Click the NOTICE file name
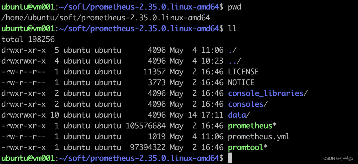358x164 pixels. (x=241, y=83)
